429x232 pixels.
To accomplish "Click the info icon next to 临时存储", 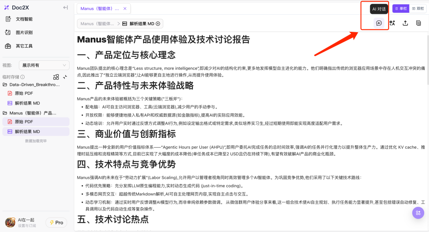I will click(x=22, y=77).
